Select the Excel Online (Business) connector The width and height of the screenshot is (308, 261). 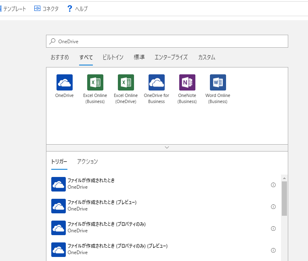[95, 89]
